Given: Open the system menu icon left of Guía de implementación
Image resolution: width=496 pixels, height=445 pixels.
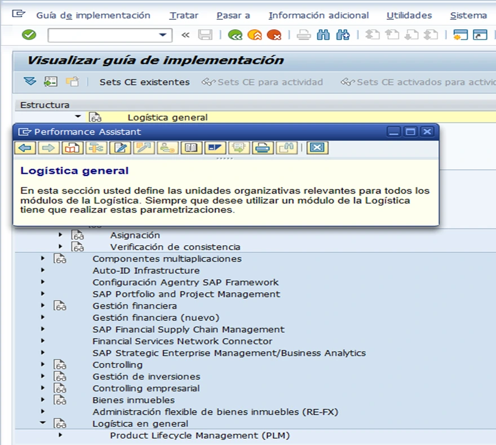Looking at the screenshot, I should point(19,14).
